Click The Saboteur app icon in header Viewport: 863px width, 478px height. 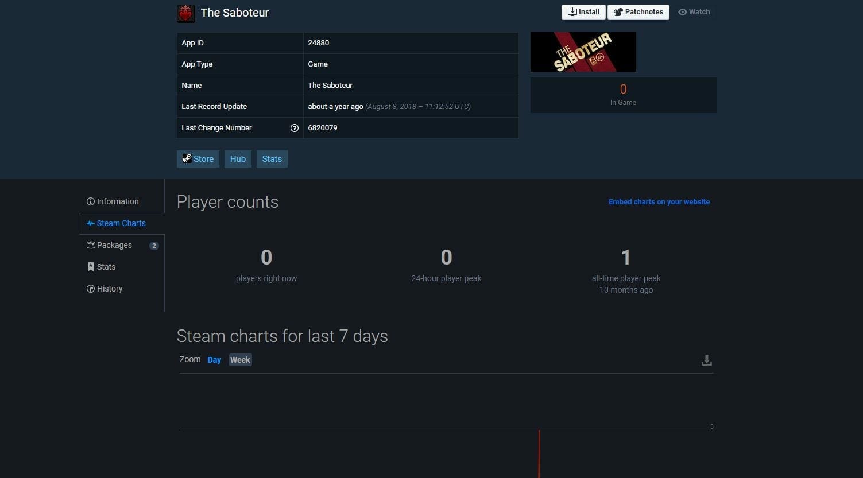click(x=185, y=13)
